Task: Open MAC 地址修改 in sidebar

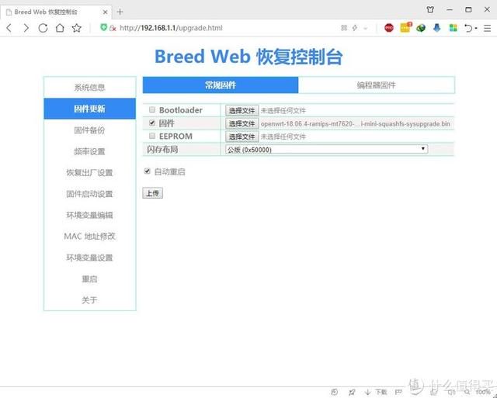Action: 90,236
